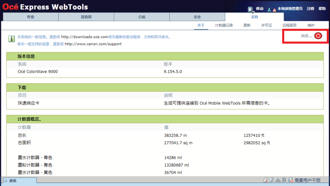Expand the 系统 panel with the triangle
The height and width of the screenshot is (186, 330).
click(x=6, y=181)
